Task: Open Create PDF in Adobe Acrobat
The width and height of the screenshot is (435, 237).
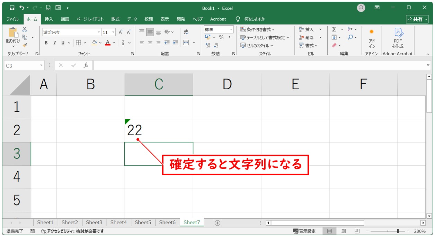Action: (398, 38)
